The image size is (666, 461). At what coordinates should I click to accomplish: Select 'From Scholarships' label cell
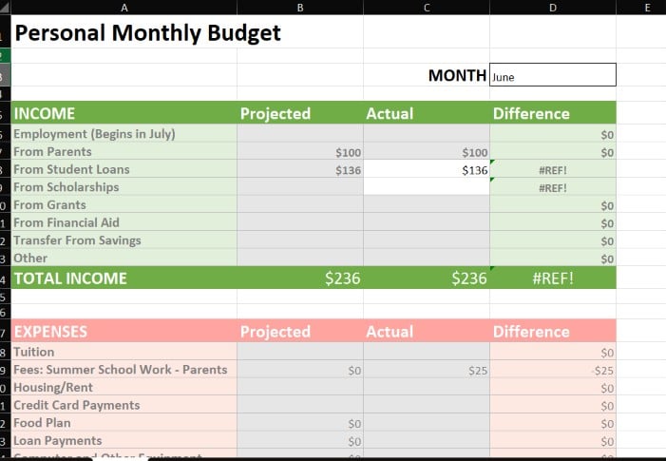click(x=124, y=187)
